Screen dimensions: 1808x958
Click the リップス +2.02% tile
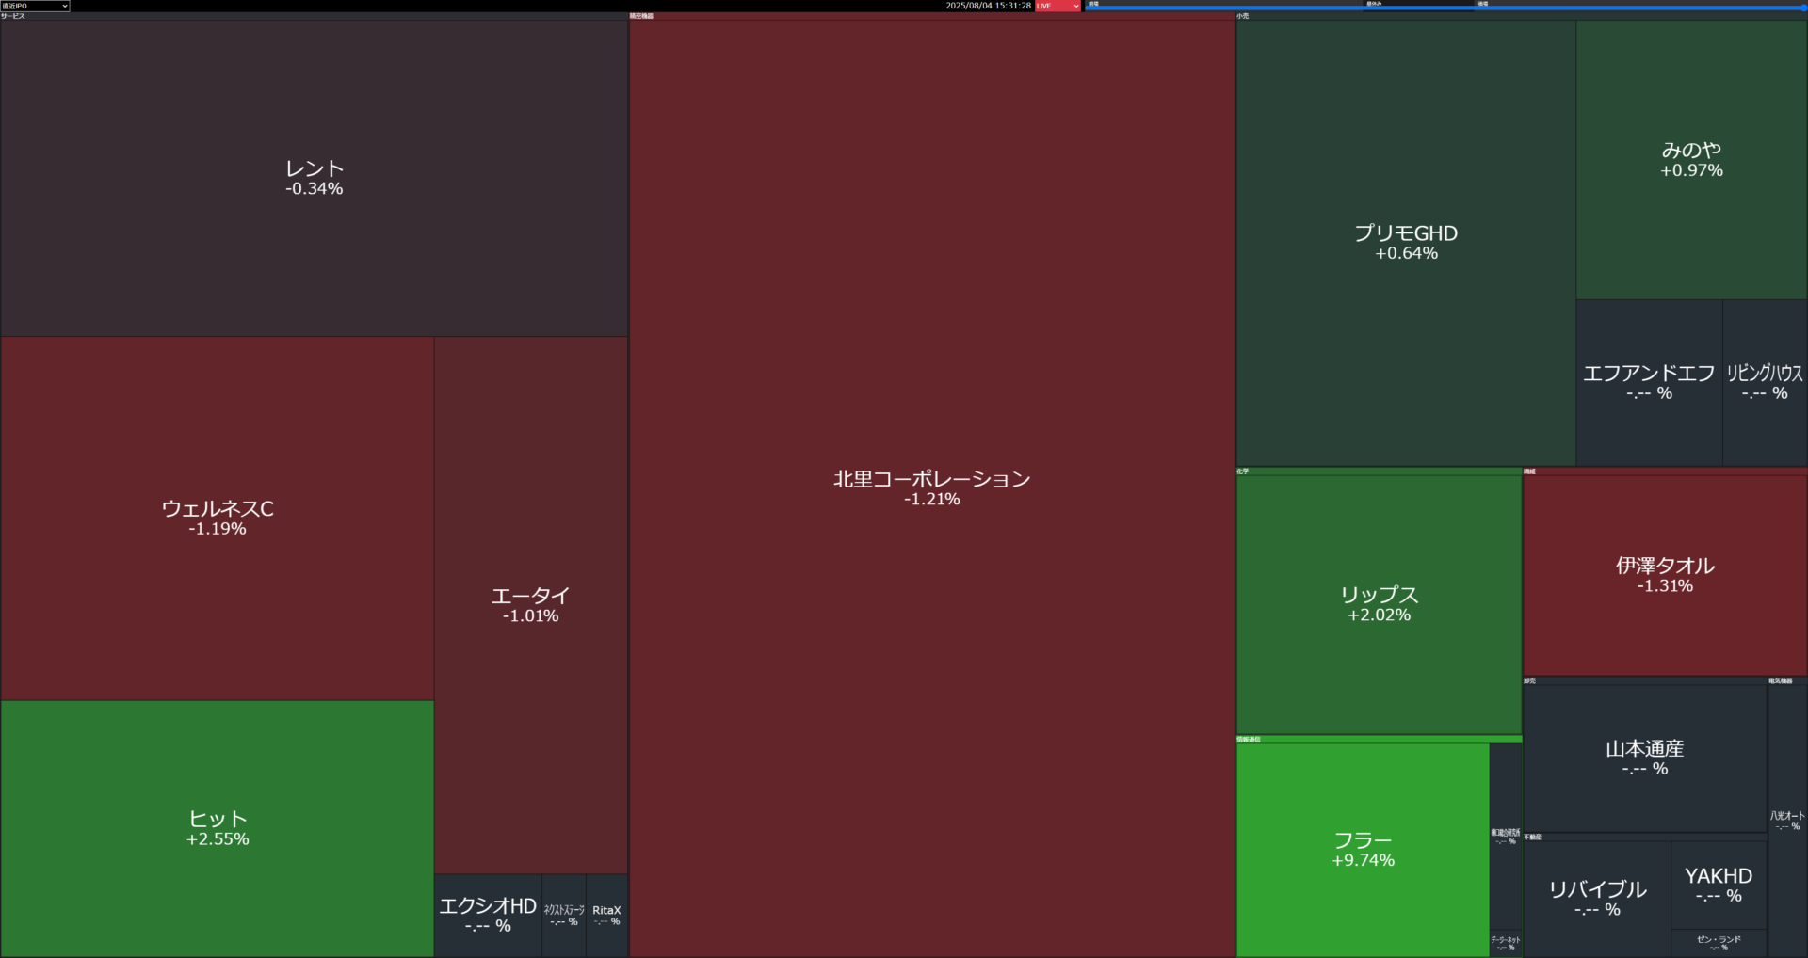pos(1380,604)
